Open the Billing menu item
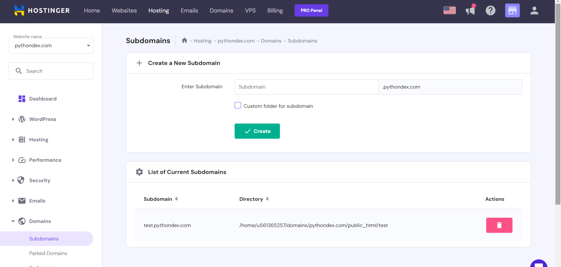This screenshot has width=561, height=267. (x=275, y=11)
